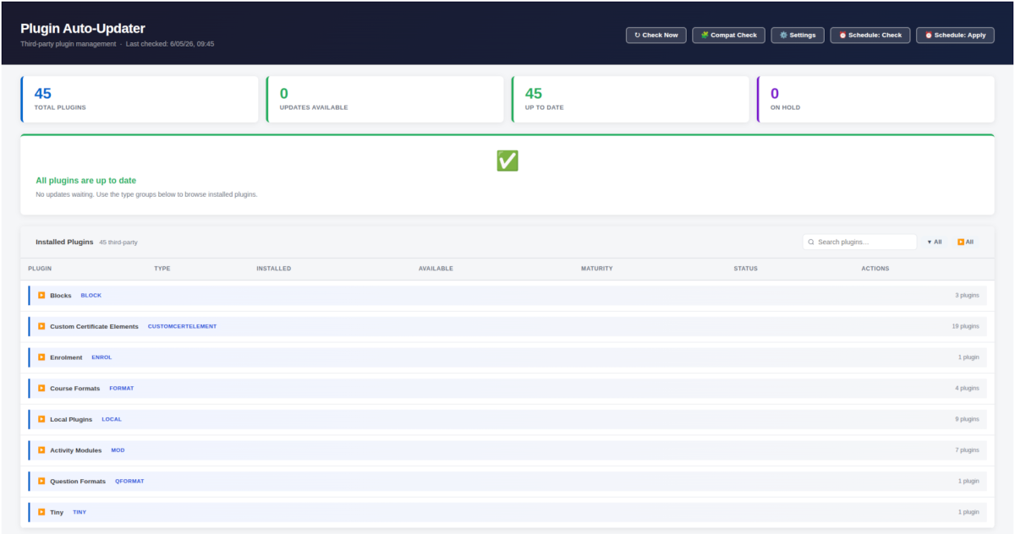The width and height of the screenshot is (1015, 534).
Task: Run the Compat Check
Action: click(x=729, y=35)
